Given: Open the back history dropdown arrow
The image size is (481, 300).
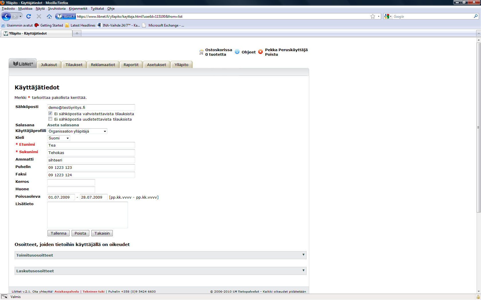Looking at the screenshot, I should (20, 16).
